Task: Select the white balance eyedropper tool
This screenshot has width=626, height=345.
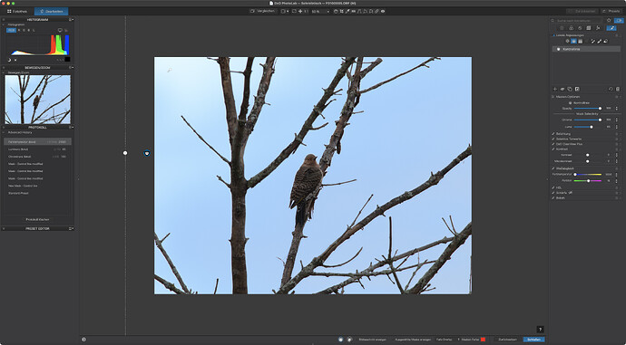Action: click(x=347, y=11)
